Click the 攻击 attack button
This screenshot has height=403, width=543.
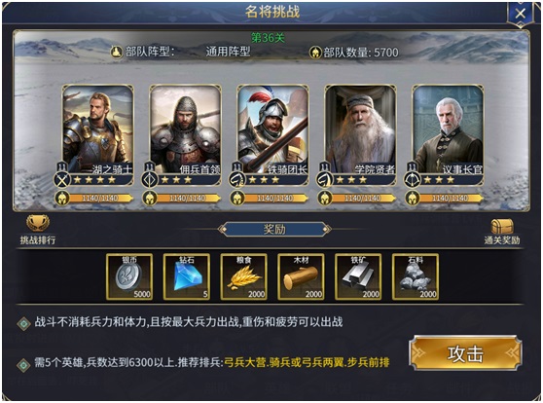(465, 352)
